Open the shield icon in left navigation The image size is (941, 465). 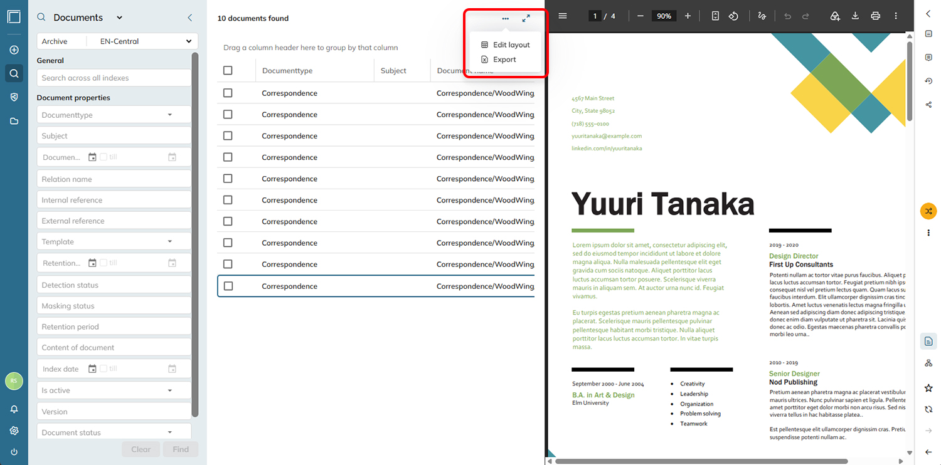14,97
